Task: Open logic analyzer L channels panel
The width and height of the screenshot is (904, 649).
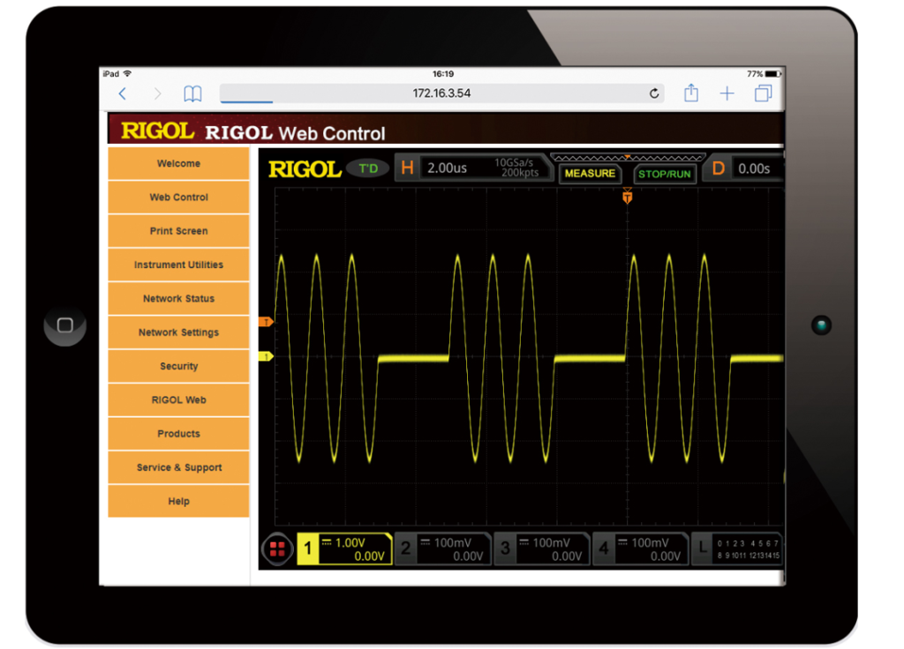Action: [x=737, y=548]
